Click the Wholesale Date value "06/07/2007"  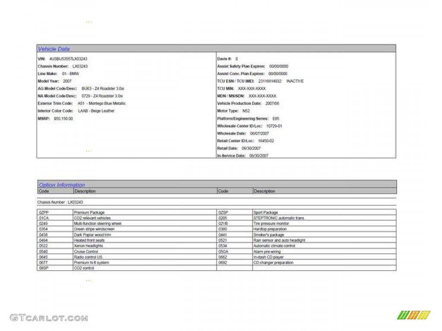click(259, 134)
